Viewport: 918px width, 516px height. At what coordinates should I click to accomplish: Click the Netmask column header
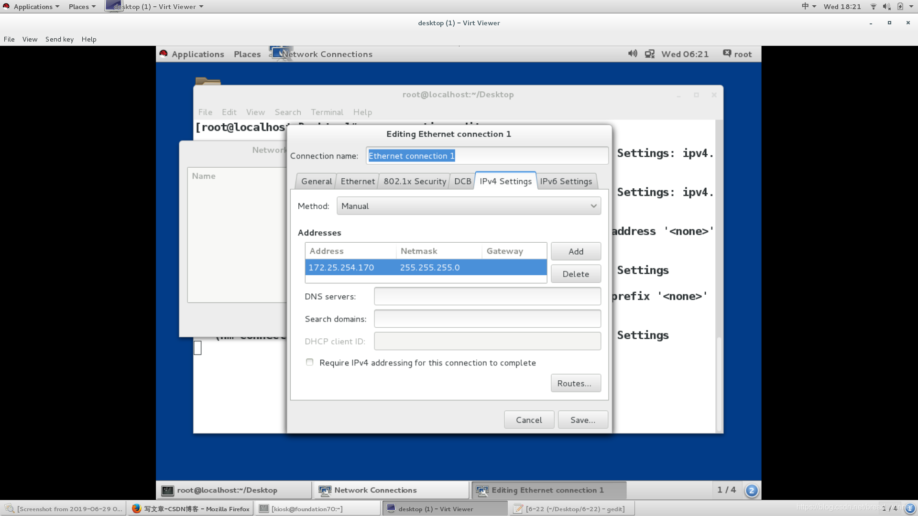tap(439, 251)
